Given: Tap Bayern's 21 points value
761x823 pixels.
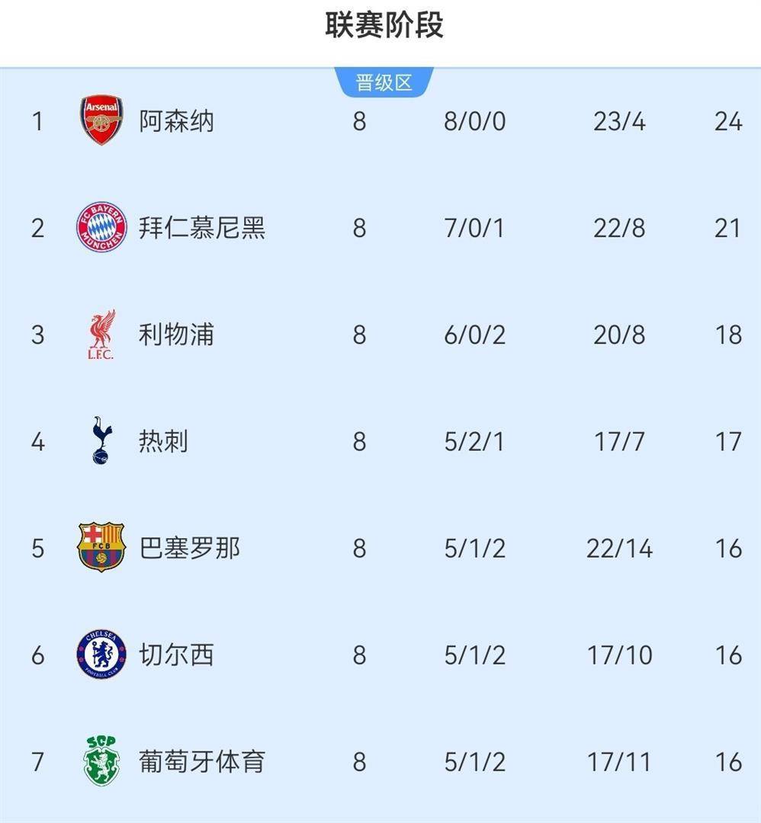Looking at the screenshot, I should (x=728, y=228).
